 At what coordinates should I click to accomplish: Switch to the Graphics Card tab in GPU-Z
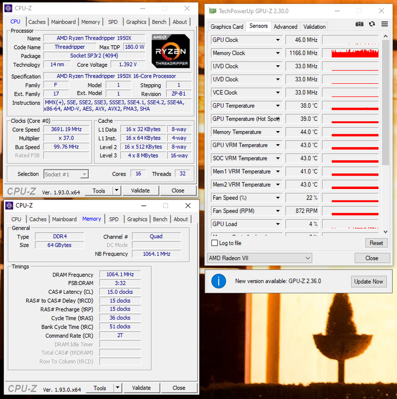pyautogui.click(x=227, y=27)
